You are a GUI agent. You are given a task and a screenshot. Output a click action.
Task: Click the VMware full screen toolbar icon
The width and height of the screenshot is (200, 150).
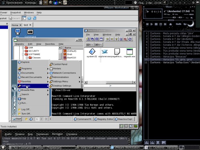point(29,18)
